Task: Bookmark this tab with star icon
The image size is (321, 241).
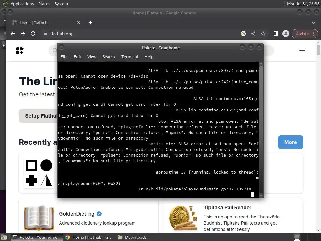Action: click(x=263, y=34)
